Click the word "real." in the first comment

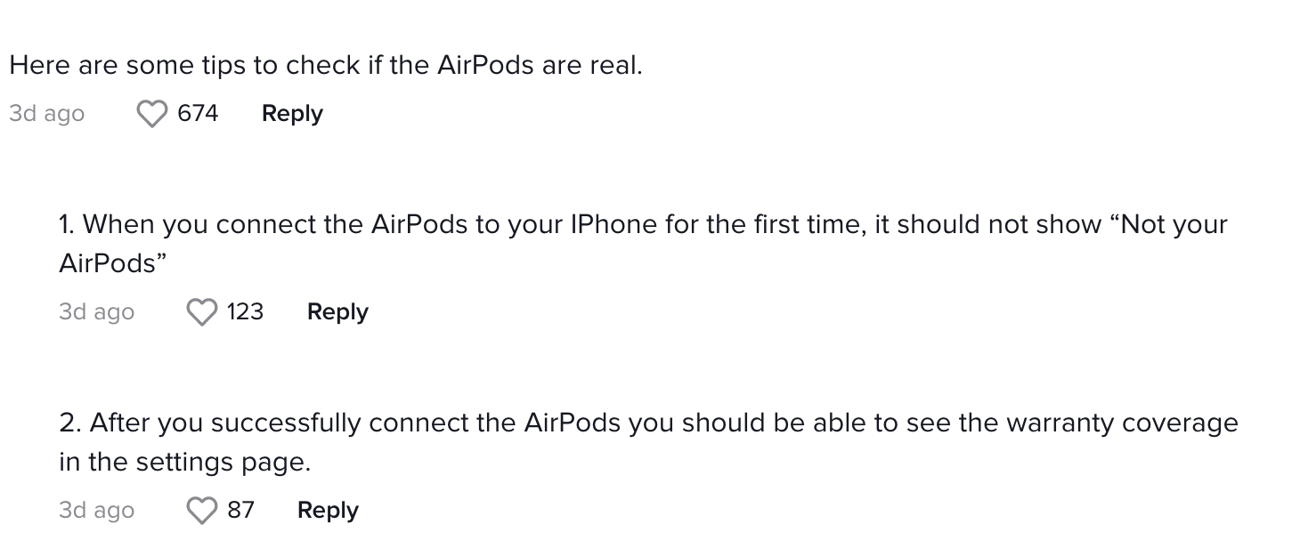click(x=616, y=66)
